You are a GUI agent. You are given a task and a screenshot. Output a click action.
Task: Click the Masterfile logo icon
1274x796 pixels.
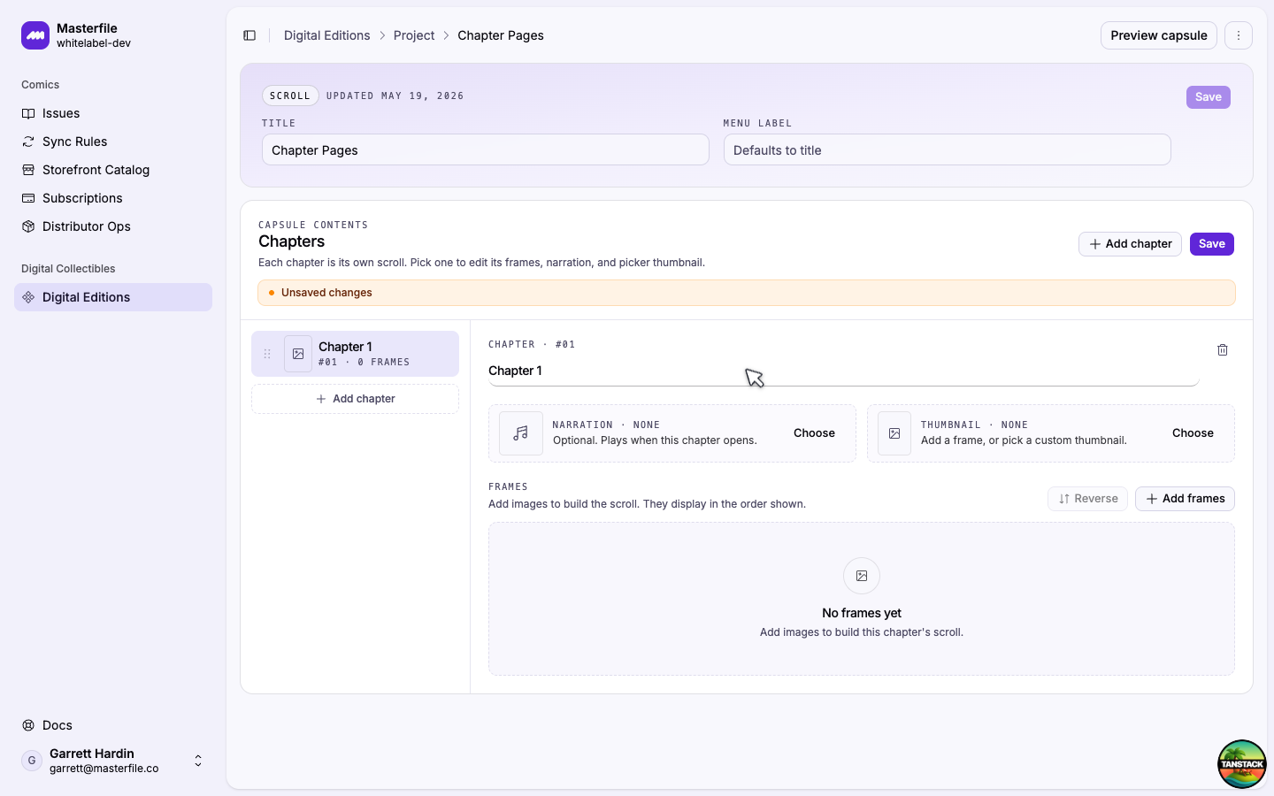pos(35,35)
